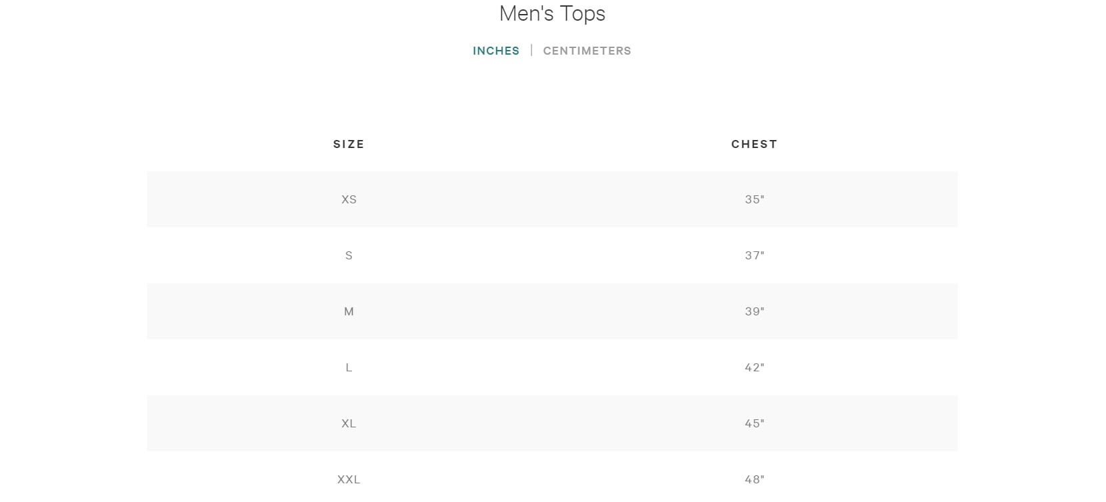The image size is (1106, 502).
Task: Switch to CENTIMETERS units
Action: coord(587,51)
